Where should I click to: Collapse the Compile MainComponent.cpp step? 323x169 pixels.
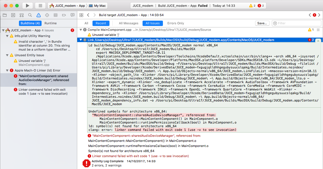click(x=81, y=30)
